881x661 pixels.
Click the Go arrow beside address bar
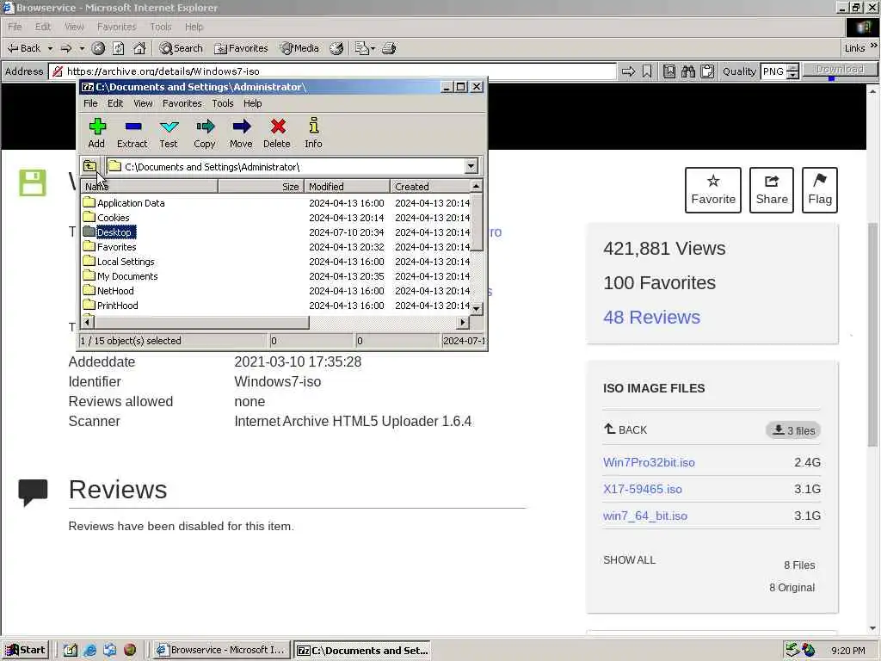(x=629, y=71)
